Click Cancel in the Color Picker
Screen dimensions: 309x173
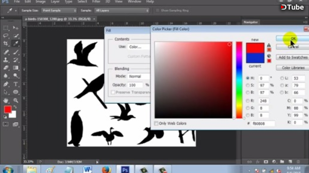click(x=293, y=47)
